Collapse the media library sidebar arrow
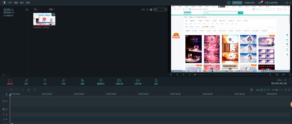Image resolution: width=292 pixels, height=124 pixels. [x=27, y=10]
